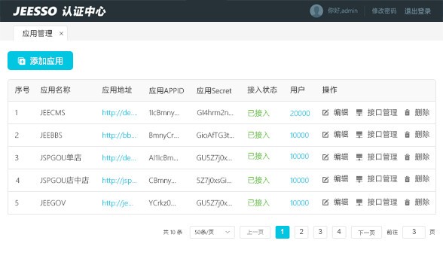Click 删除 label for JEECMS

[x=422, y=112]
